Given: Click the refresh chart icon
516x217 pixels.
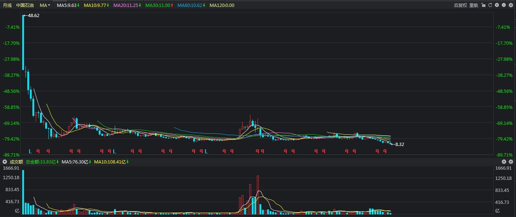Looking at the screenshot, I should coord(490,5).
